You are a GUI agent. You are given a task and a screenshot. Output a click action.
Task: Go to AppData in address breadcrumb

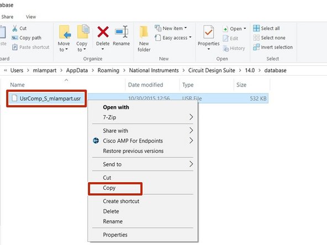click(x=77, y=71)
